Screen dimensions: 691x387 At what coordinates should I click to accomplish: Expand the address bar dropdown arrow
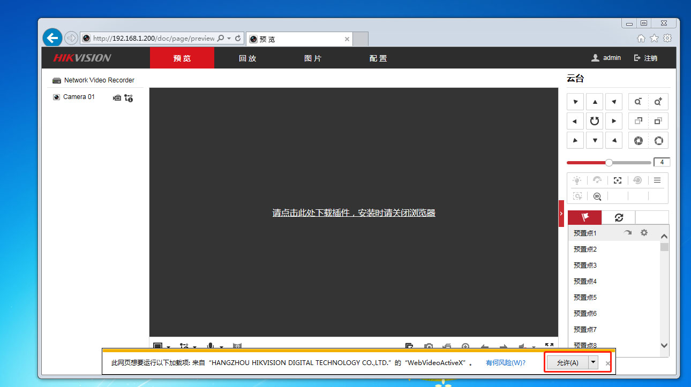pyautogui.click(x=229, y=39)
